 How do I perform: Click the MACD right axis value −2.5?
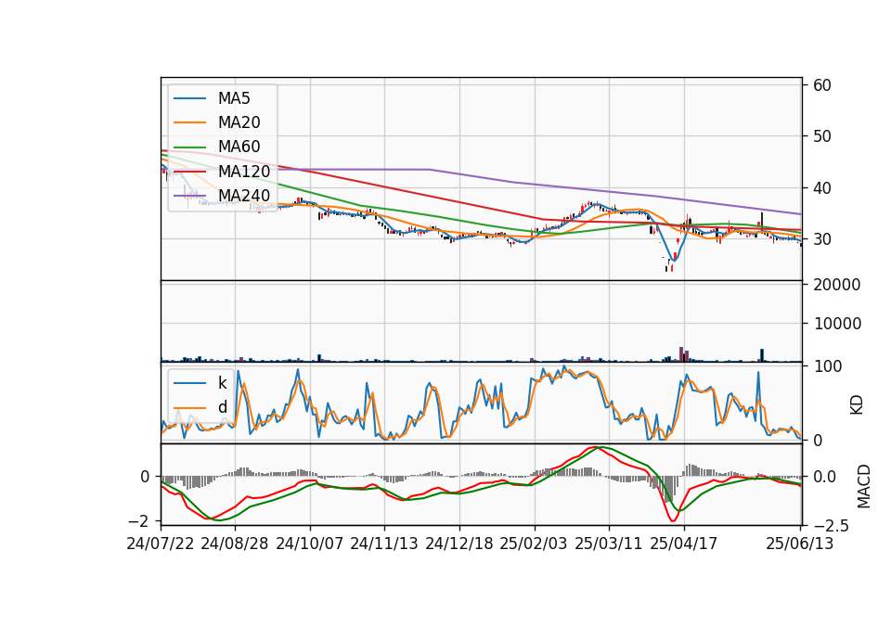point(831,526)
